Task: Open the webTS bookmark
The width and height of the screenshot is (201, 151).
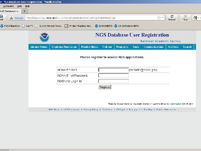Action: pos(28,26)
